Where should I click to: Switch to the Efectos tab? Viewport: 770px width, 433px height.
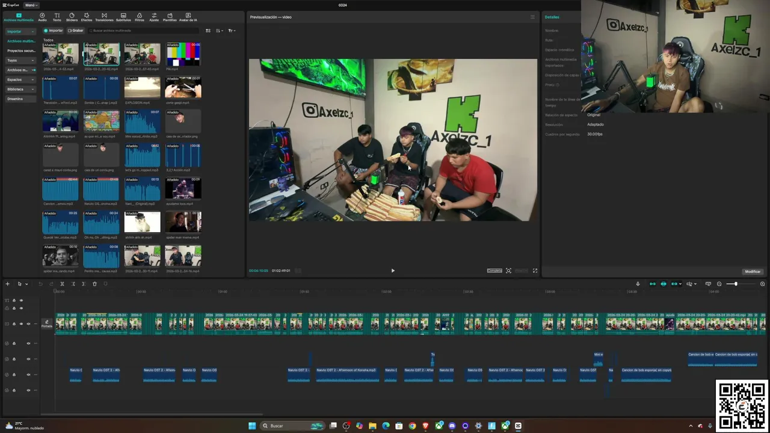[x=87, y=17]
